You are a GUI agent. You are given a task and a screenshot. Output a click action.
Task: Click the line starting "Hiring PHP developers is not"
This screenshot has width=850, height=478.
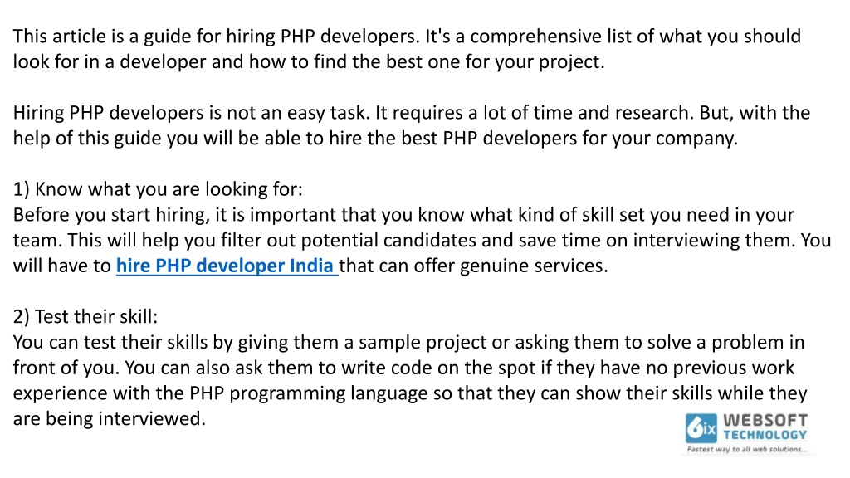412,113
